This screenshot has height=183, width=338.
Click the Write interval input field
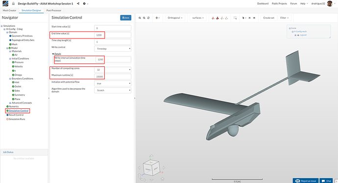(x=113, y=60)
